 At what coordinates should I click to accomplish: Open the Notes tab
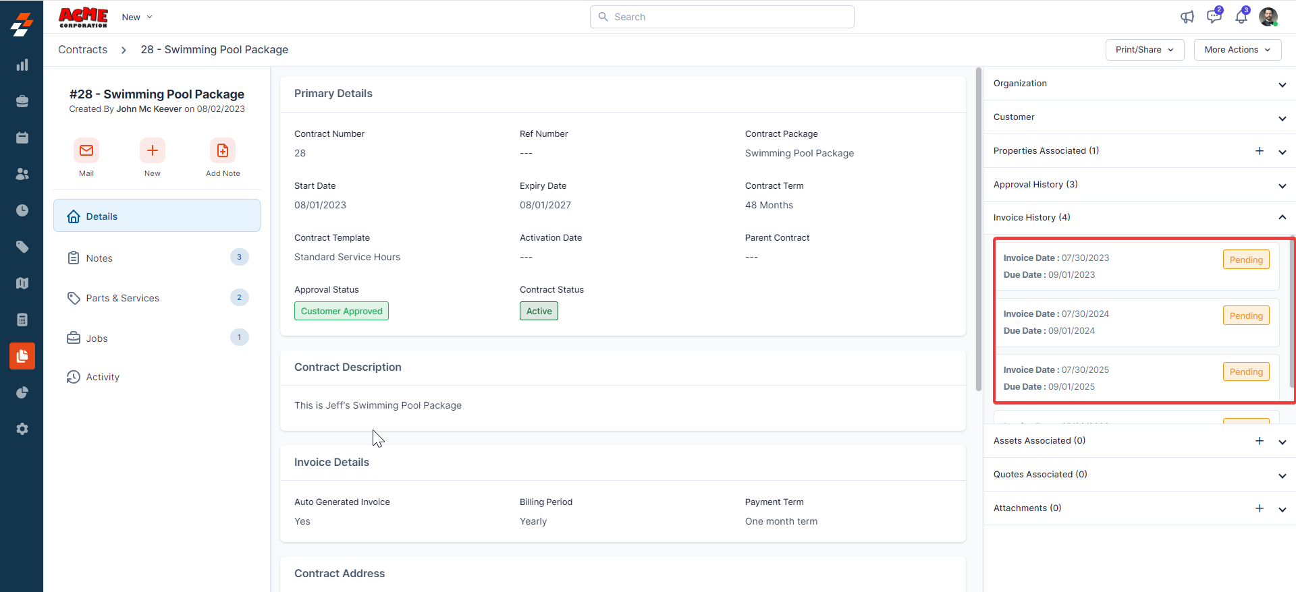coord(99,258)
